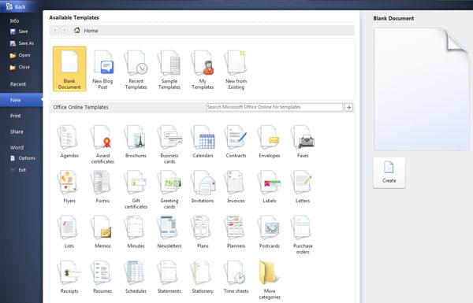The width and height of the screenshot is (473, 303).
Task: Open Sample Templates
Action: (x=169, y=70)
